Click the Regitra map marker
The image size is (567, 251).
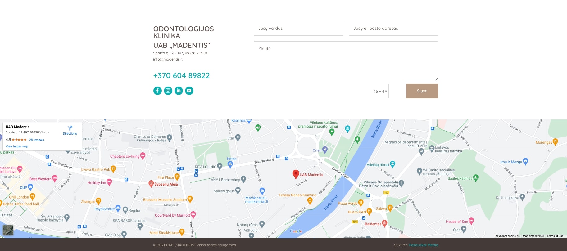tap(125, 210)
